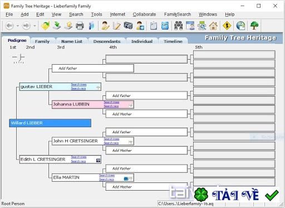The image size is (285, 208).
Task: Open the Windows menu
Action: [208, 14]
